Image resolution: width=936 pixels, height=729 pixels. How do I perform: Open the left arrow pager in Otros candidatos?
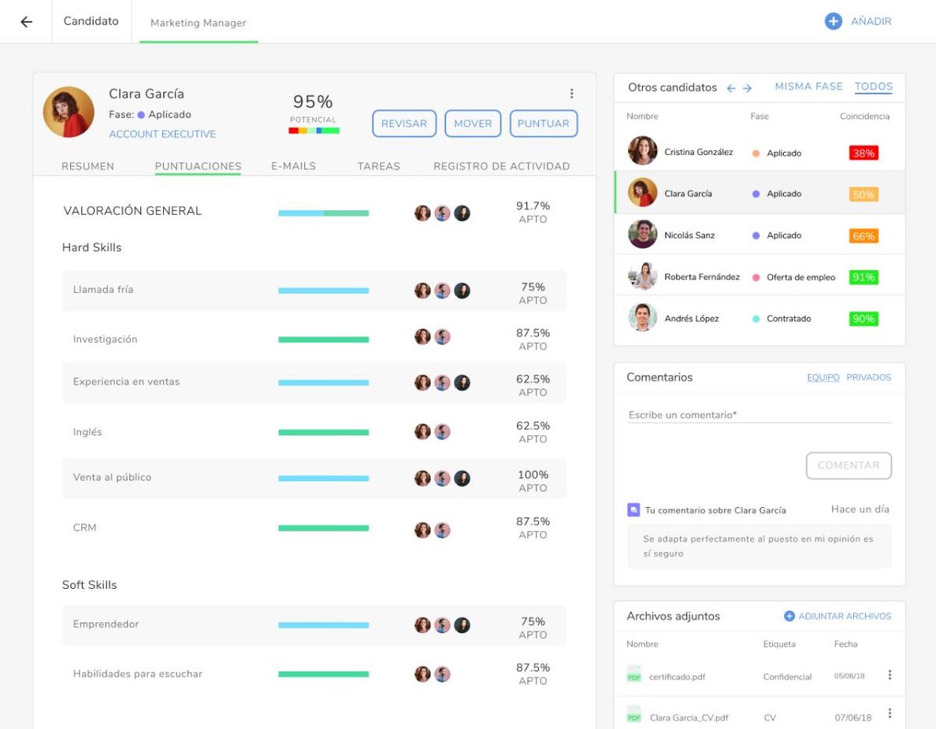click(x=730, y=87)
